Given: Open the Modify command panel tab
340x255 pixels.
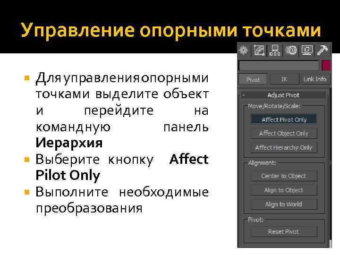Looking at the screenshot, I should pyautogui.click(x=259, y=51).
